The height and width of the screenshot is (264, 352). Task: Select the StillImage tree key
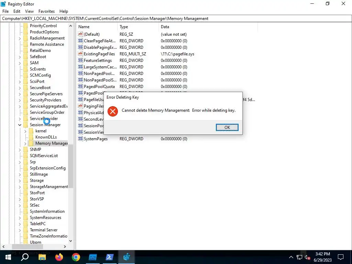[39, 174]
